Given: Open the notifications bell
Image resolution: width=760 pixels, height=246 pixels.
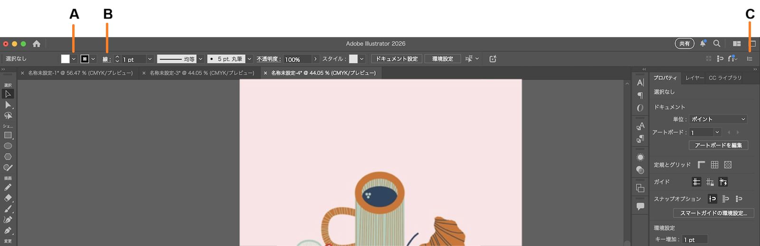Looking at the screenshot, I should coord(703,43).
